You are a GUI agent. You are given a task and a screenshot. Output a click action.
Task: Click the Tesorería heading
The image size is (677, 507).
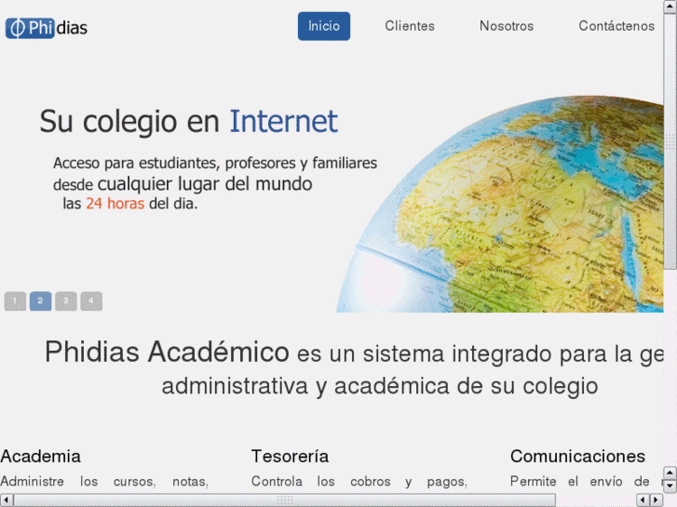[291, 456]
